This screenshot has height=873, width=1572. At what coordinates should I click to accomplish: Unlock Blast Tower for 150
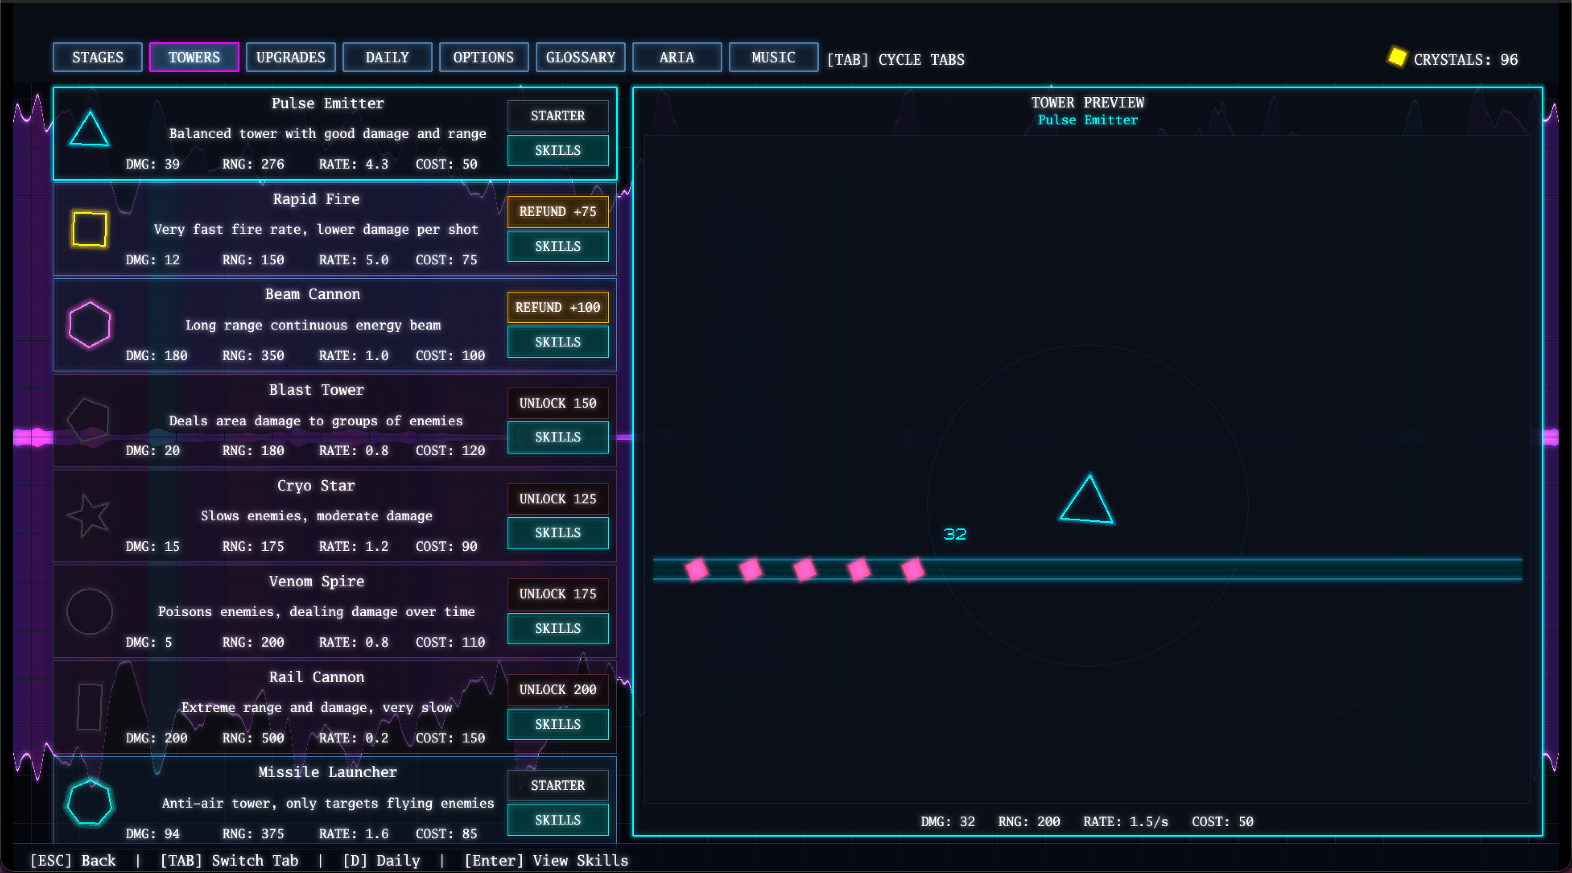(x=557, y=403)
